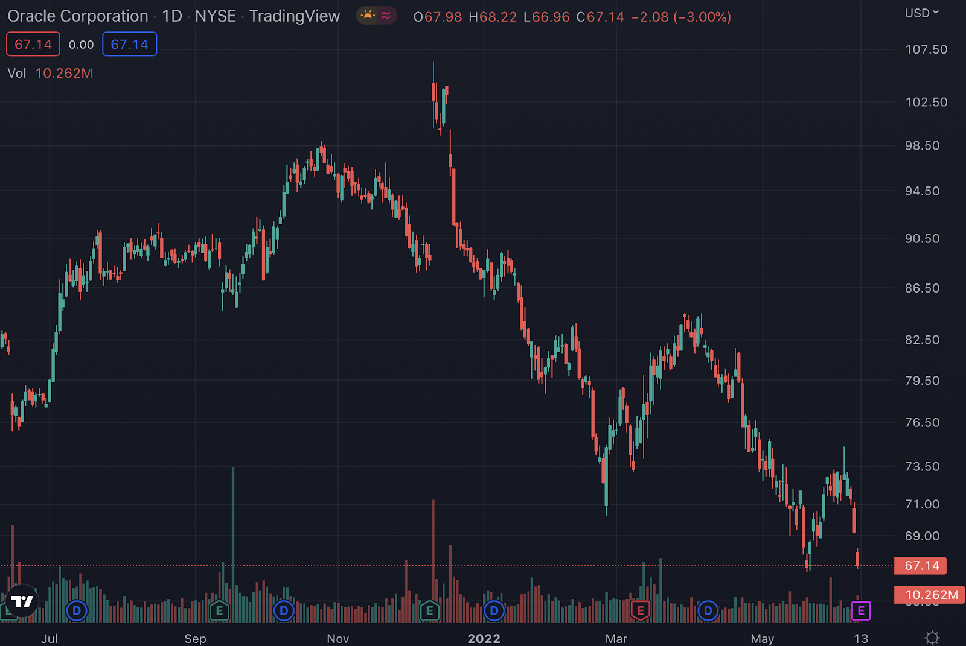
Task: Click the low value L66.96
Action: pyautogui.click(x=547, y=17)
